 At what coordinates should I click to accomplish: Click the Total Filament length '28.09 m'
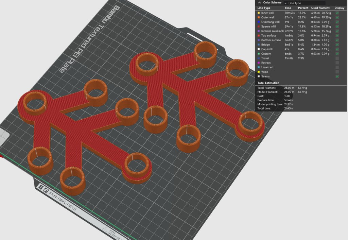coord(290,88)
